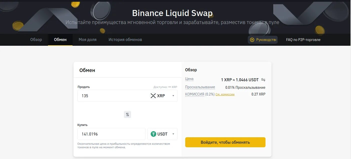351x159 pixels.
Task: Focus the Продать amount field showing 135
Action: click(112, 96)
